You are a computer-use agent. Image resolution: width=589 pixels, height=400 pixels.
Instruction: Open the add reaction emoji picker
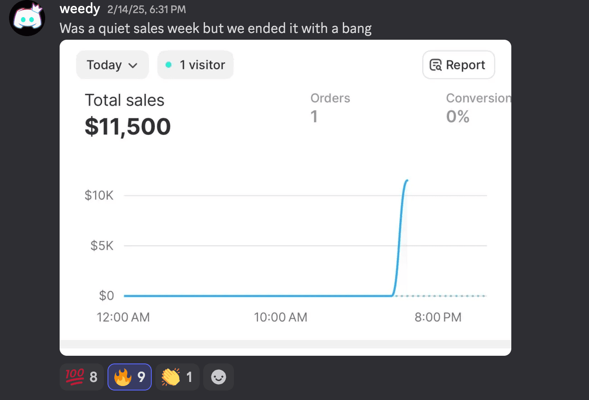[219, 377]
